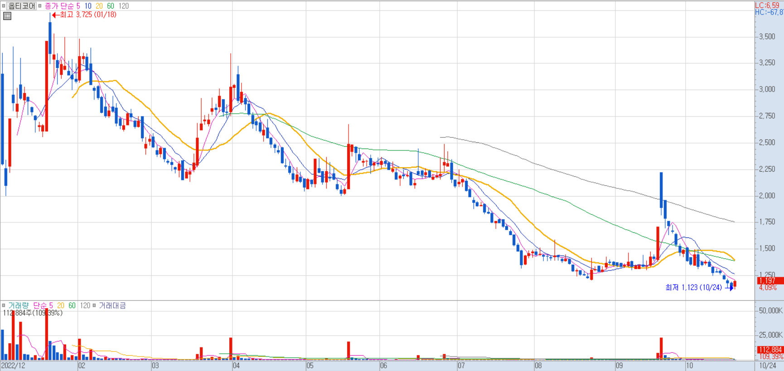Select the gray 120-day price average legend

pos(123,6)
